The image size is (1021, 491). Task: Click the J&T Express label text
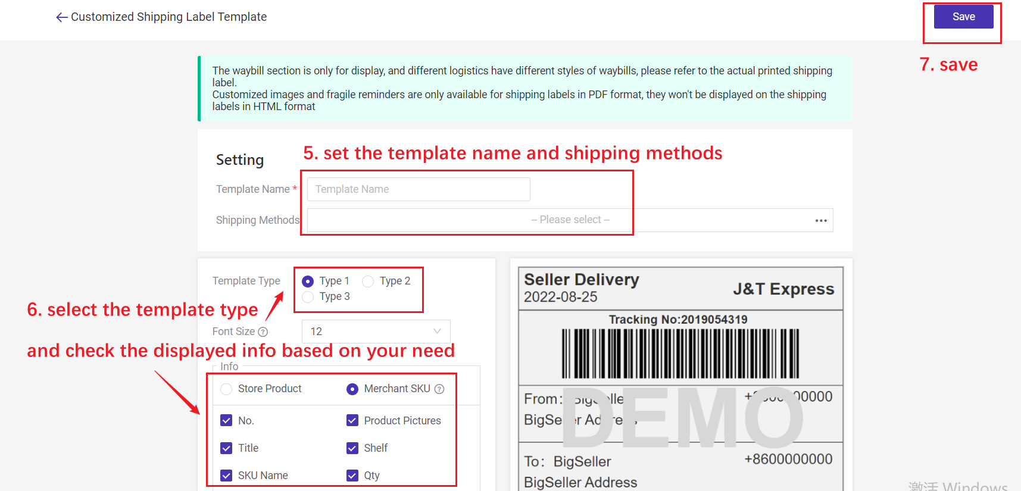[x=783, y=289]
